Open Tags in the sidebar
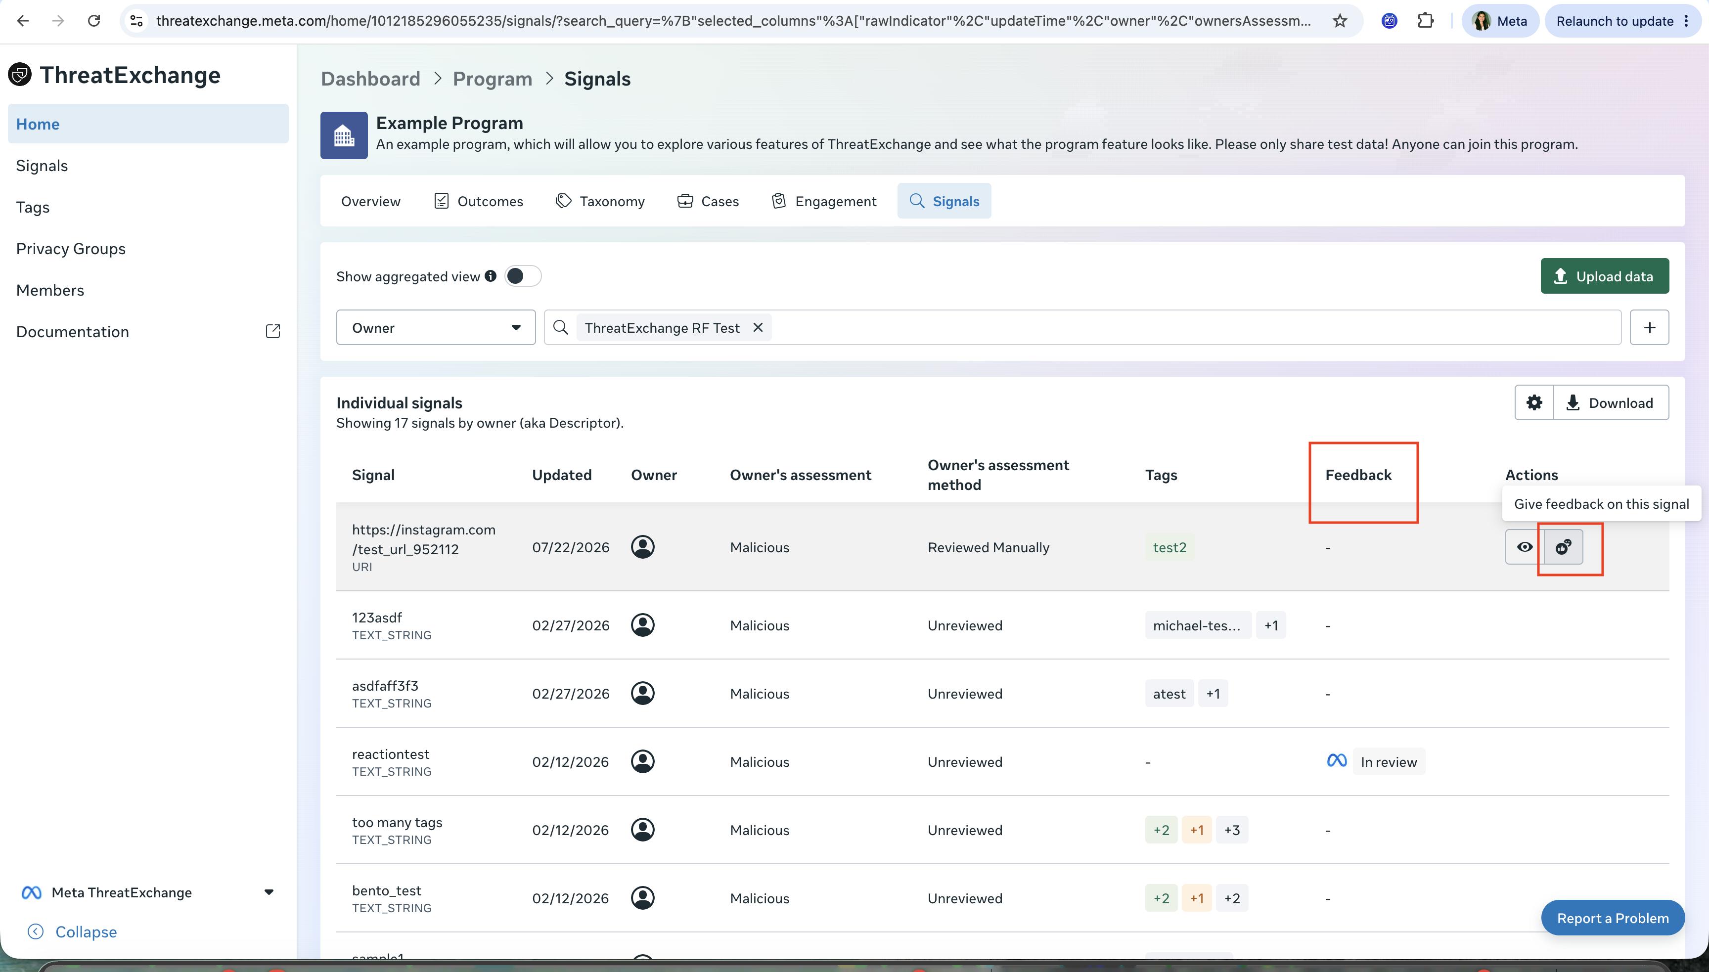 point(148,207)
